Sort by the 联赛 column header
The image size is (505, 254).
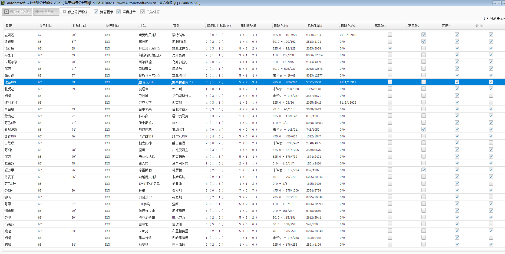pyautogui.click(x=9, y=26)
